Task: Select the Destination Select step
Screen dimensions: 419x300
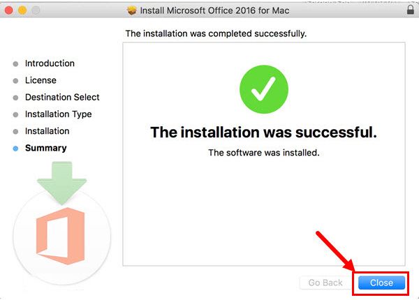Action: click(x=62, y=97)
